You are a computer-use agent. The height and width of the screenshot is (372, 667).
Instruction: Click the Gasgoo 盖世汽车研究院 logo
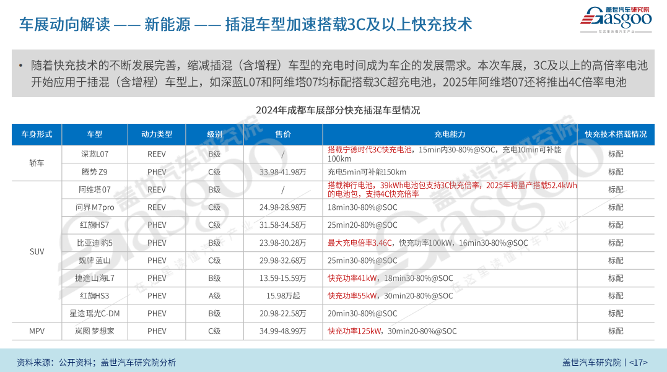(616, 20)
